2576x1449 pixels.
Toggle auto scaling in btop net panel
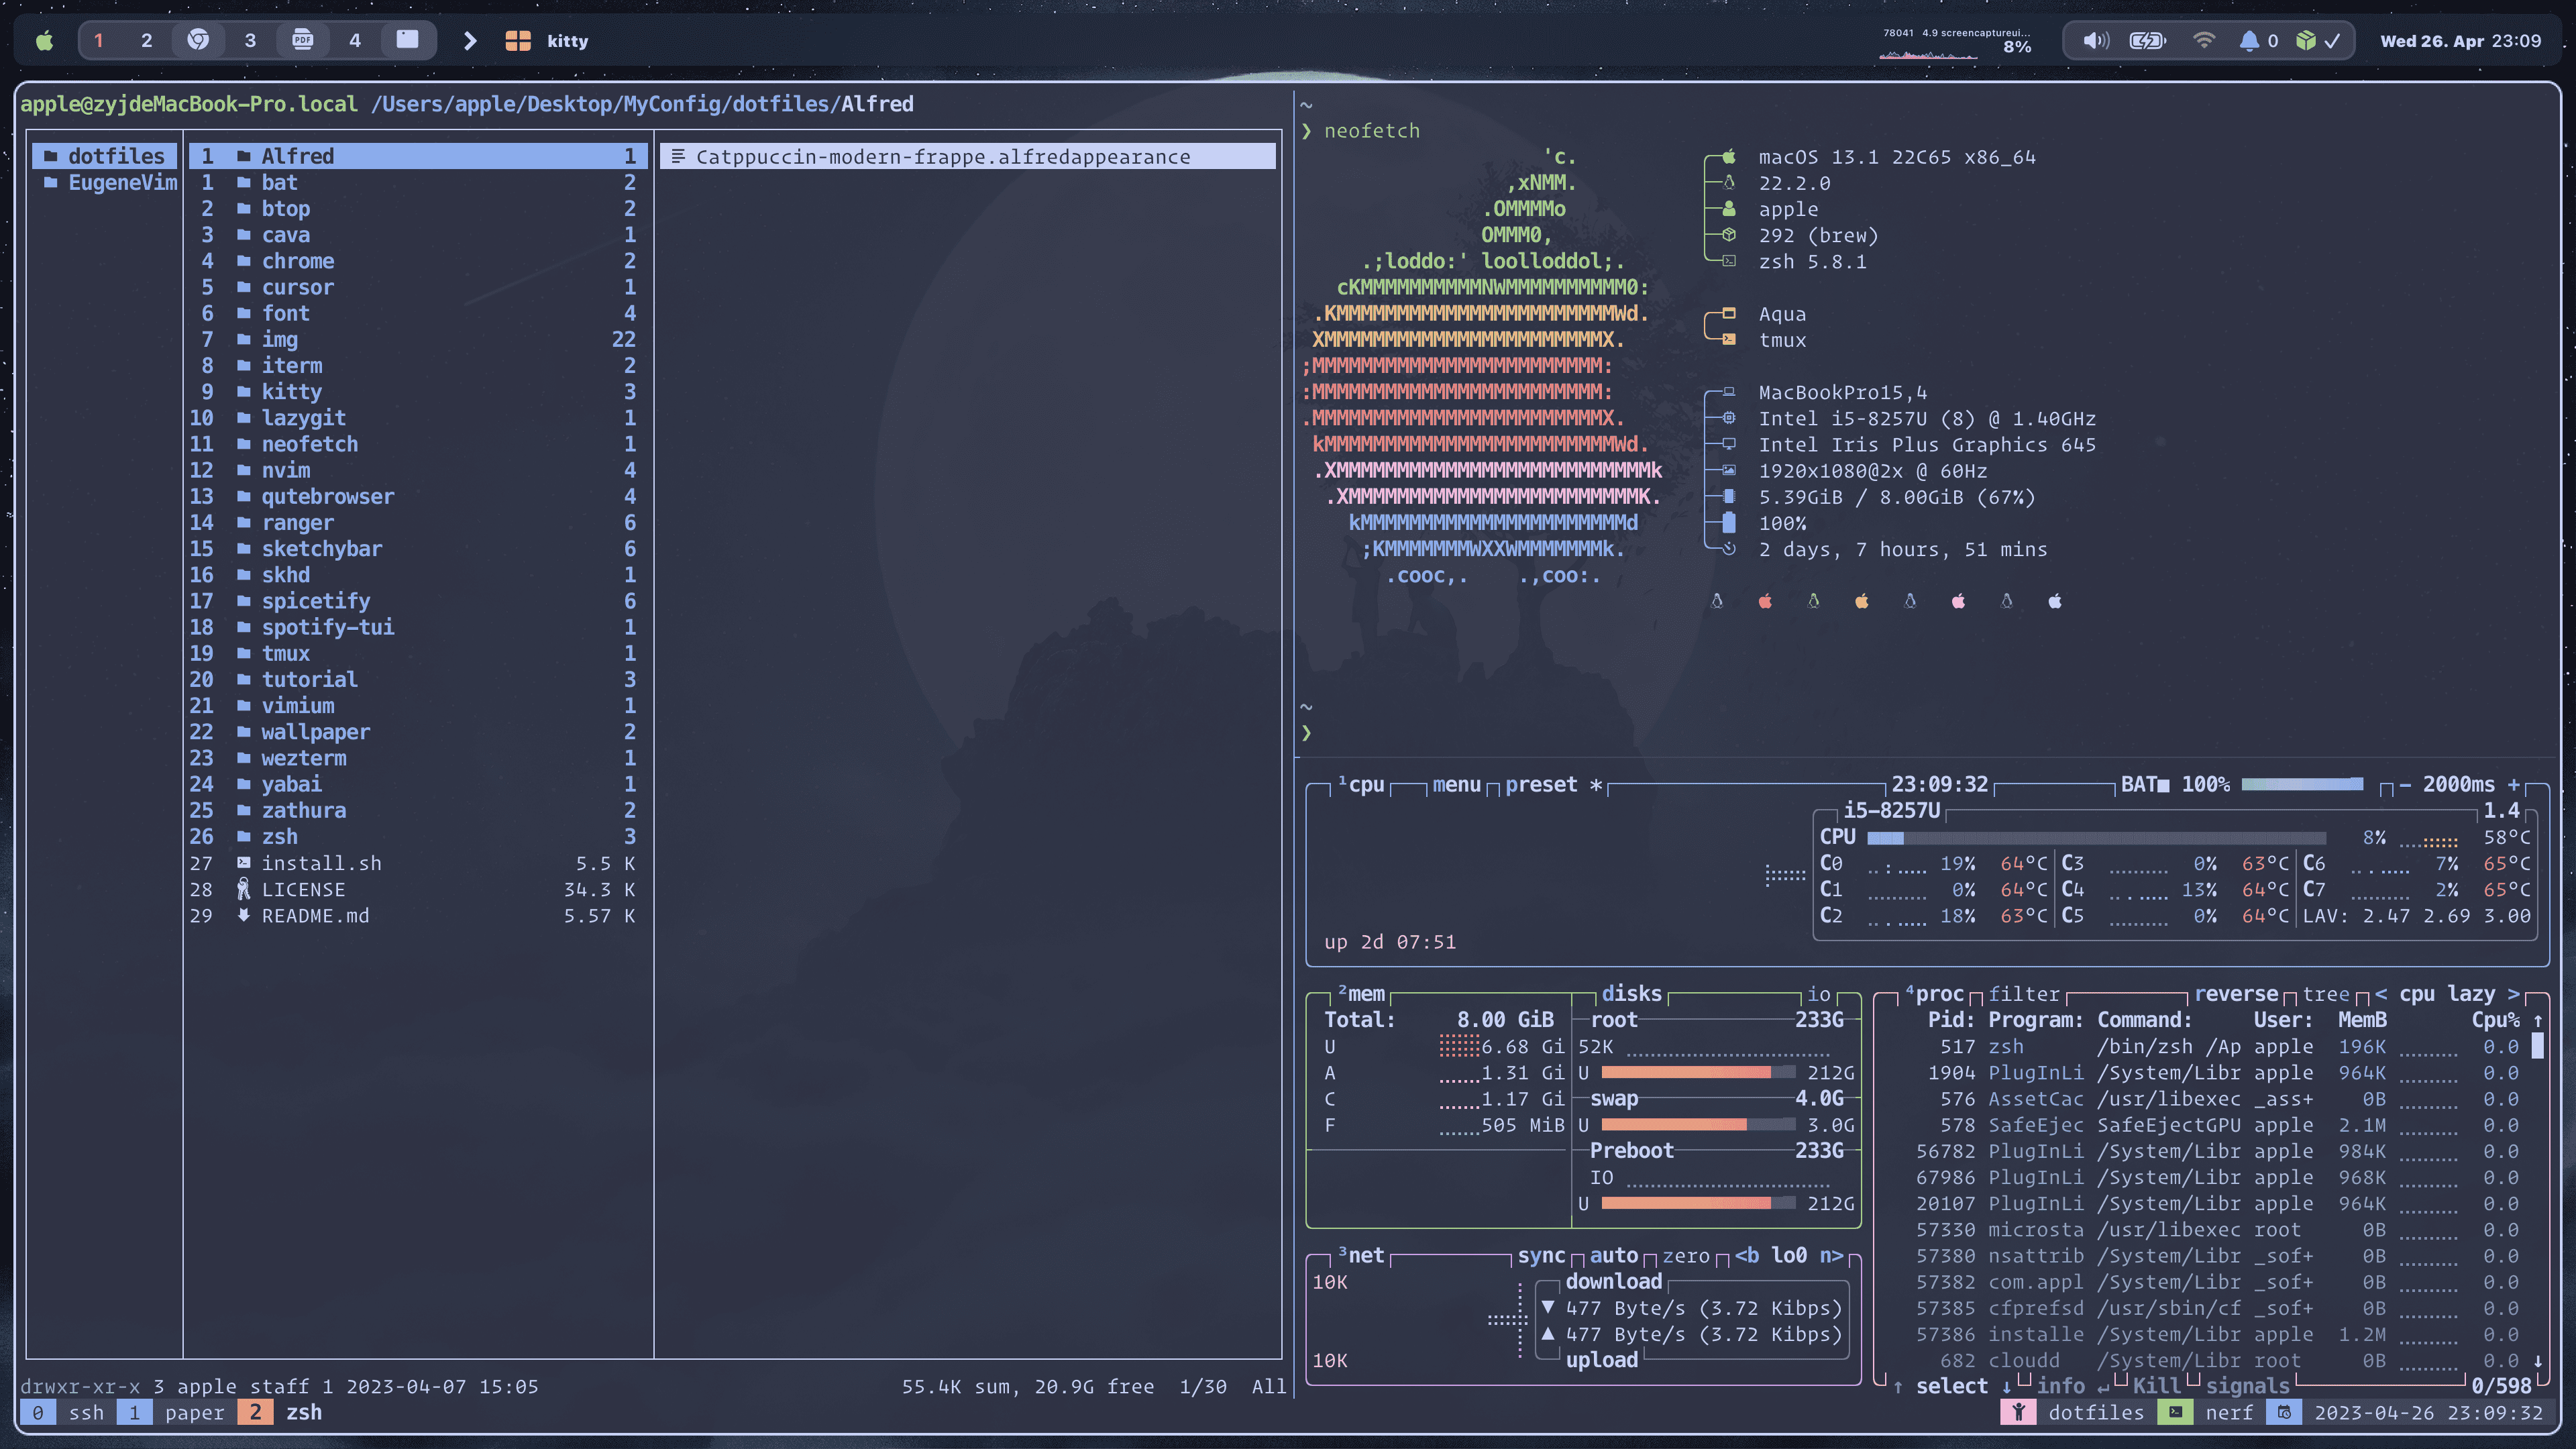1613,1256
